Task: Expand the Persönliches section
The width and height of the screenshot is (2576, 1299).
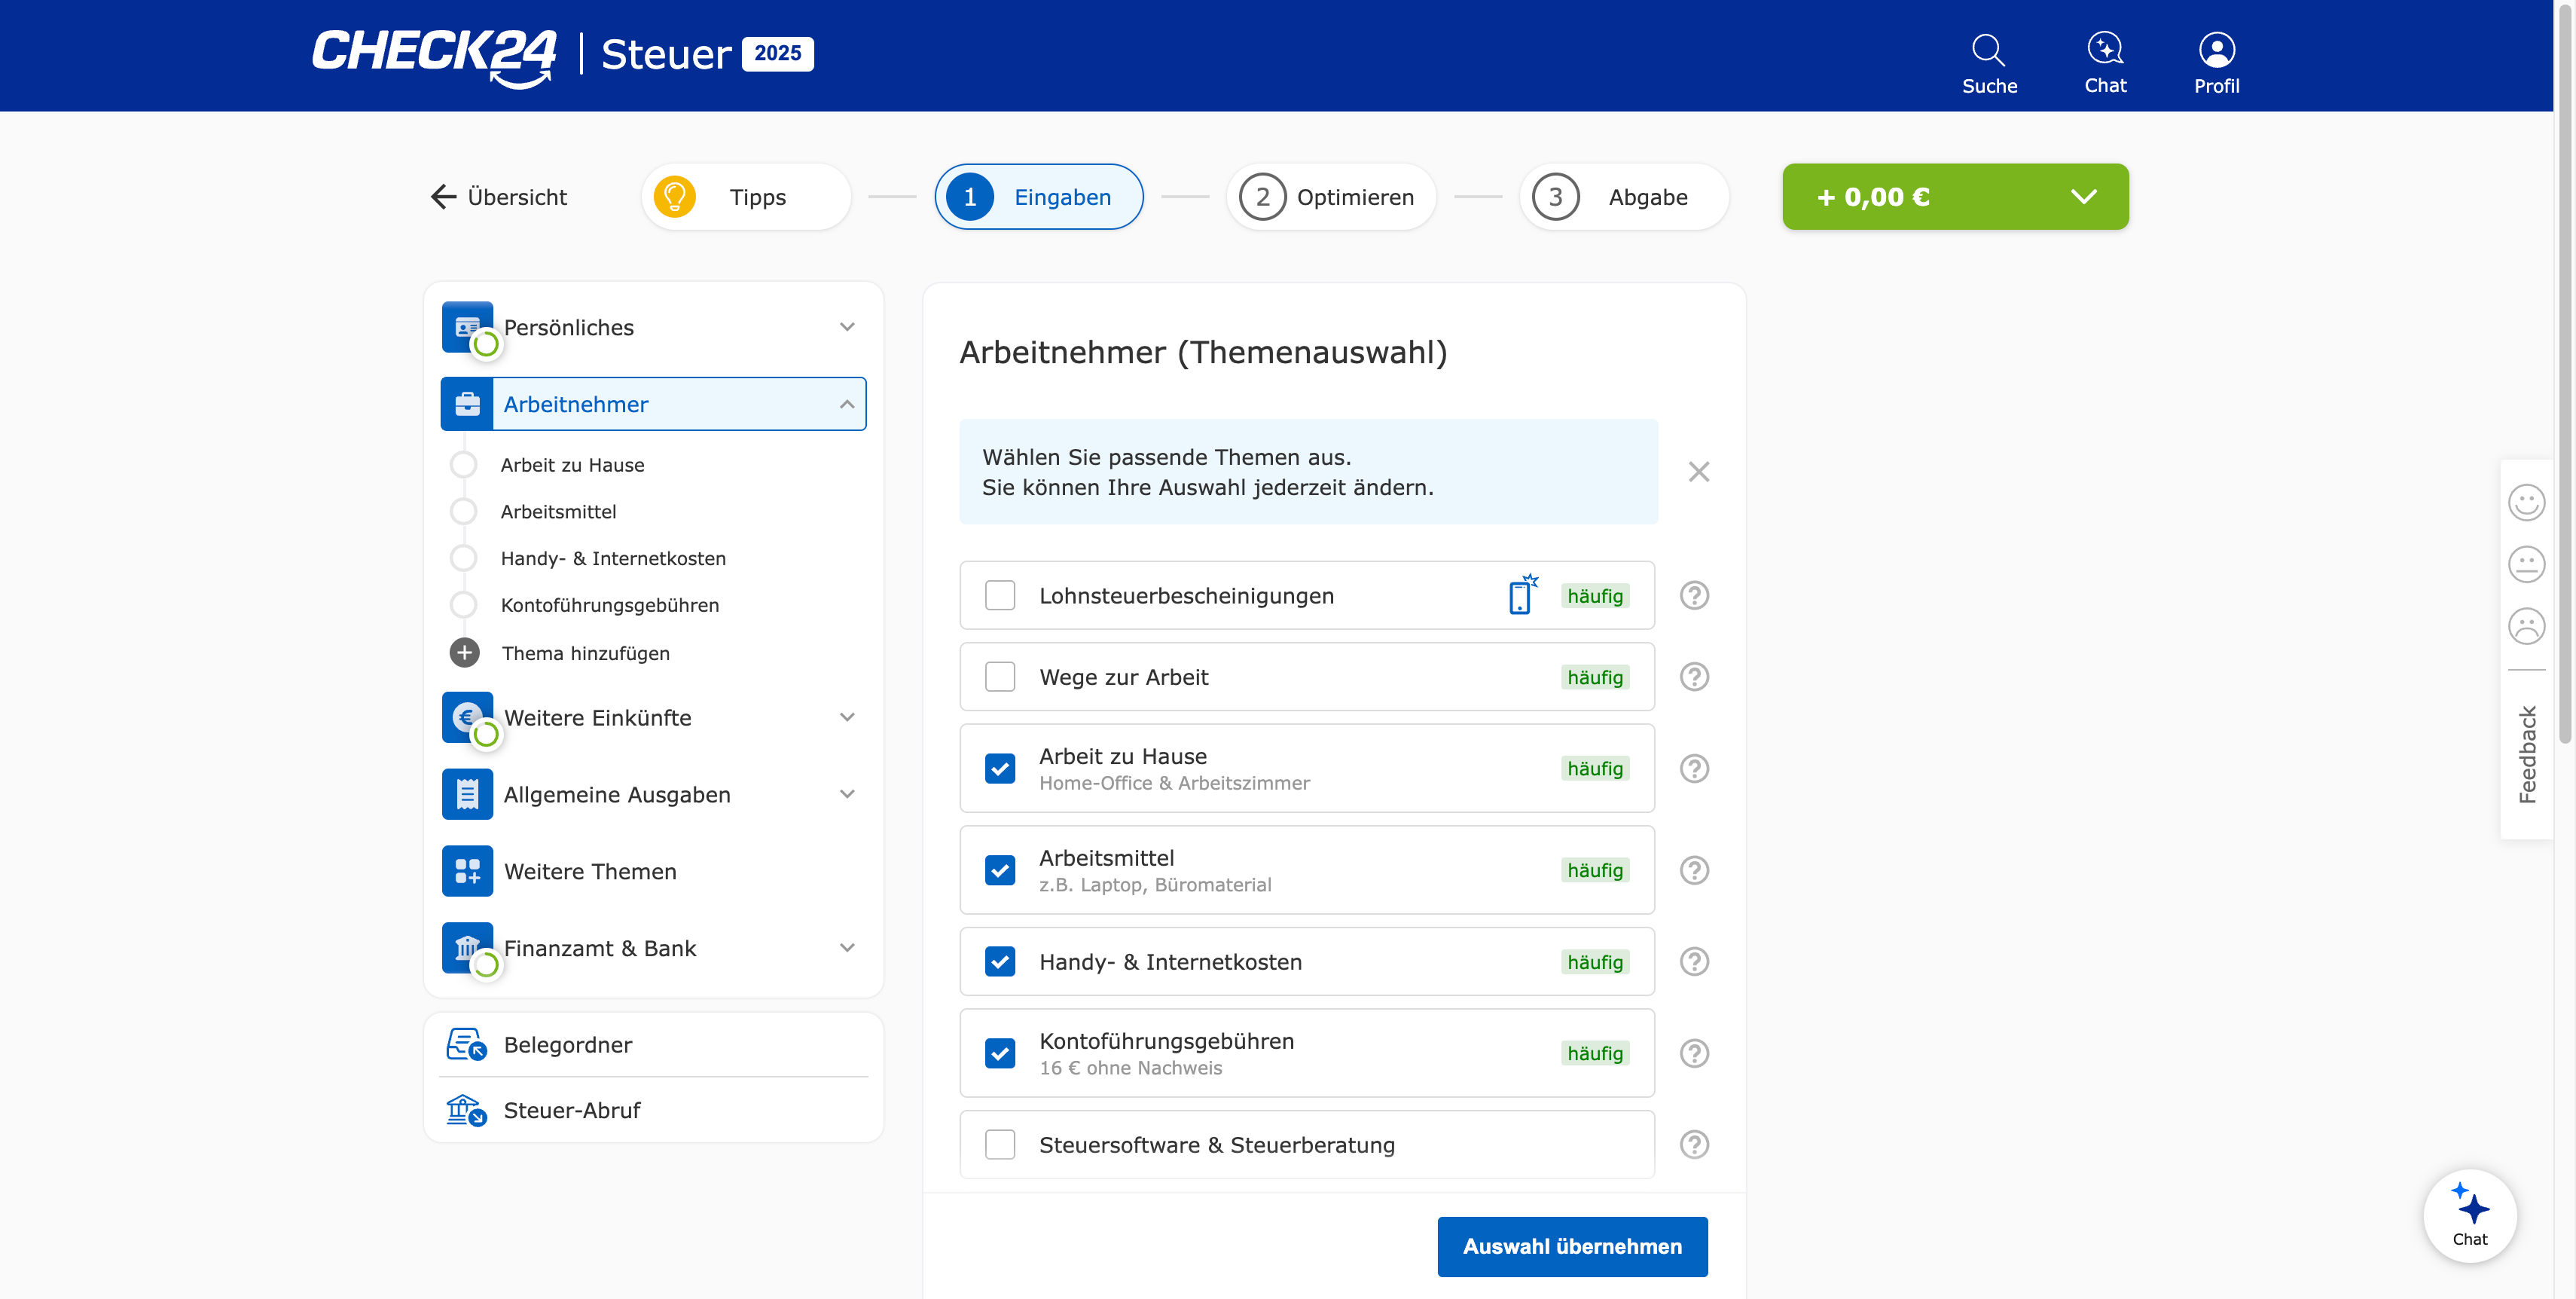Action: [846, 327]
